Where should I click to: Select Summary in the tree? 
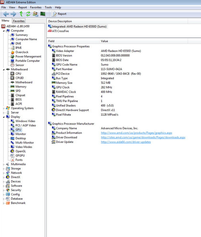click(21, 35)
